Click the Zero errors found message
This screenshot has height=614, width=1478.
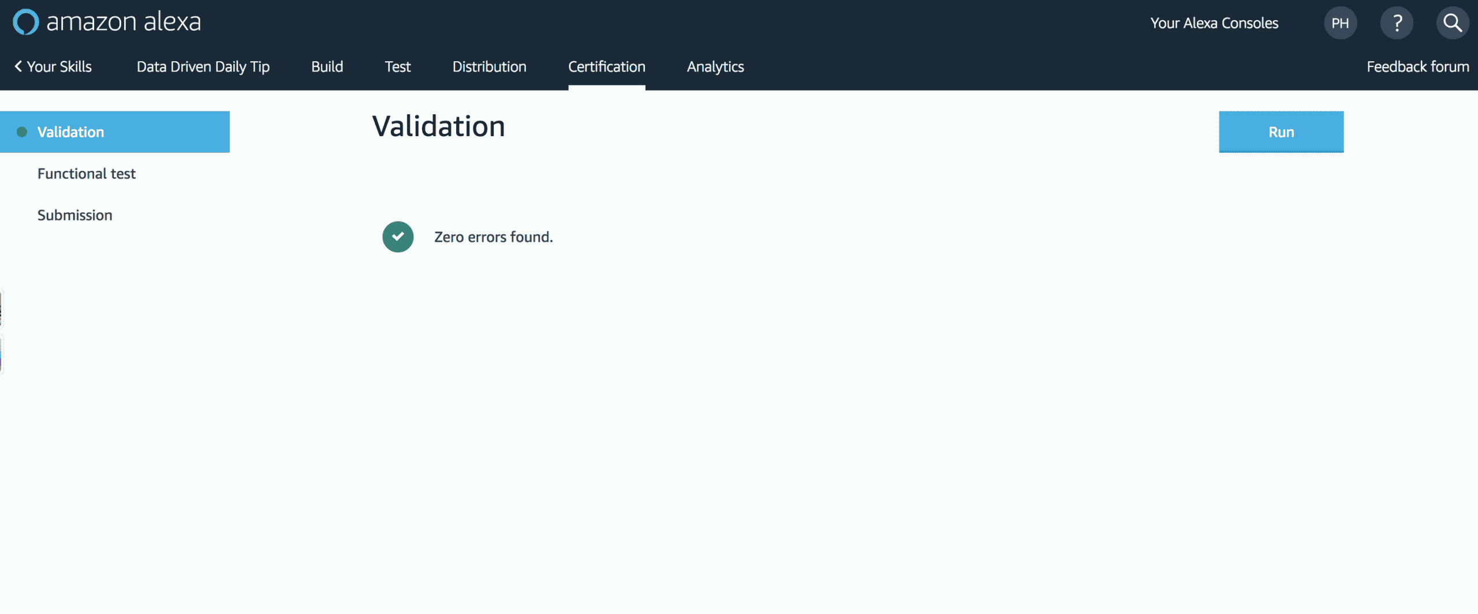tap(493, 237)
